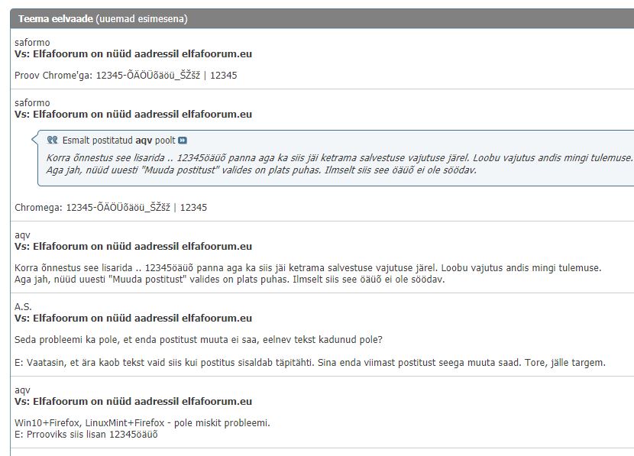Open the post title under A.S.
This screenshot has width=634, height=456.
[x=133, y=319]
